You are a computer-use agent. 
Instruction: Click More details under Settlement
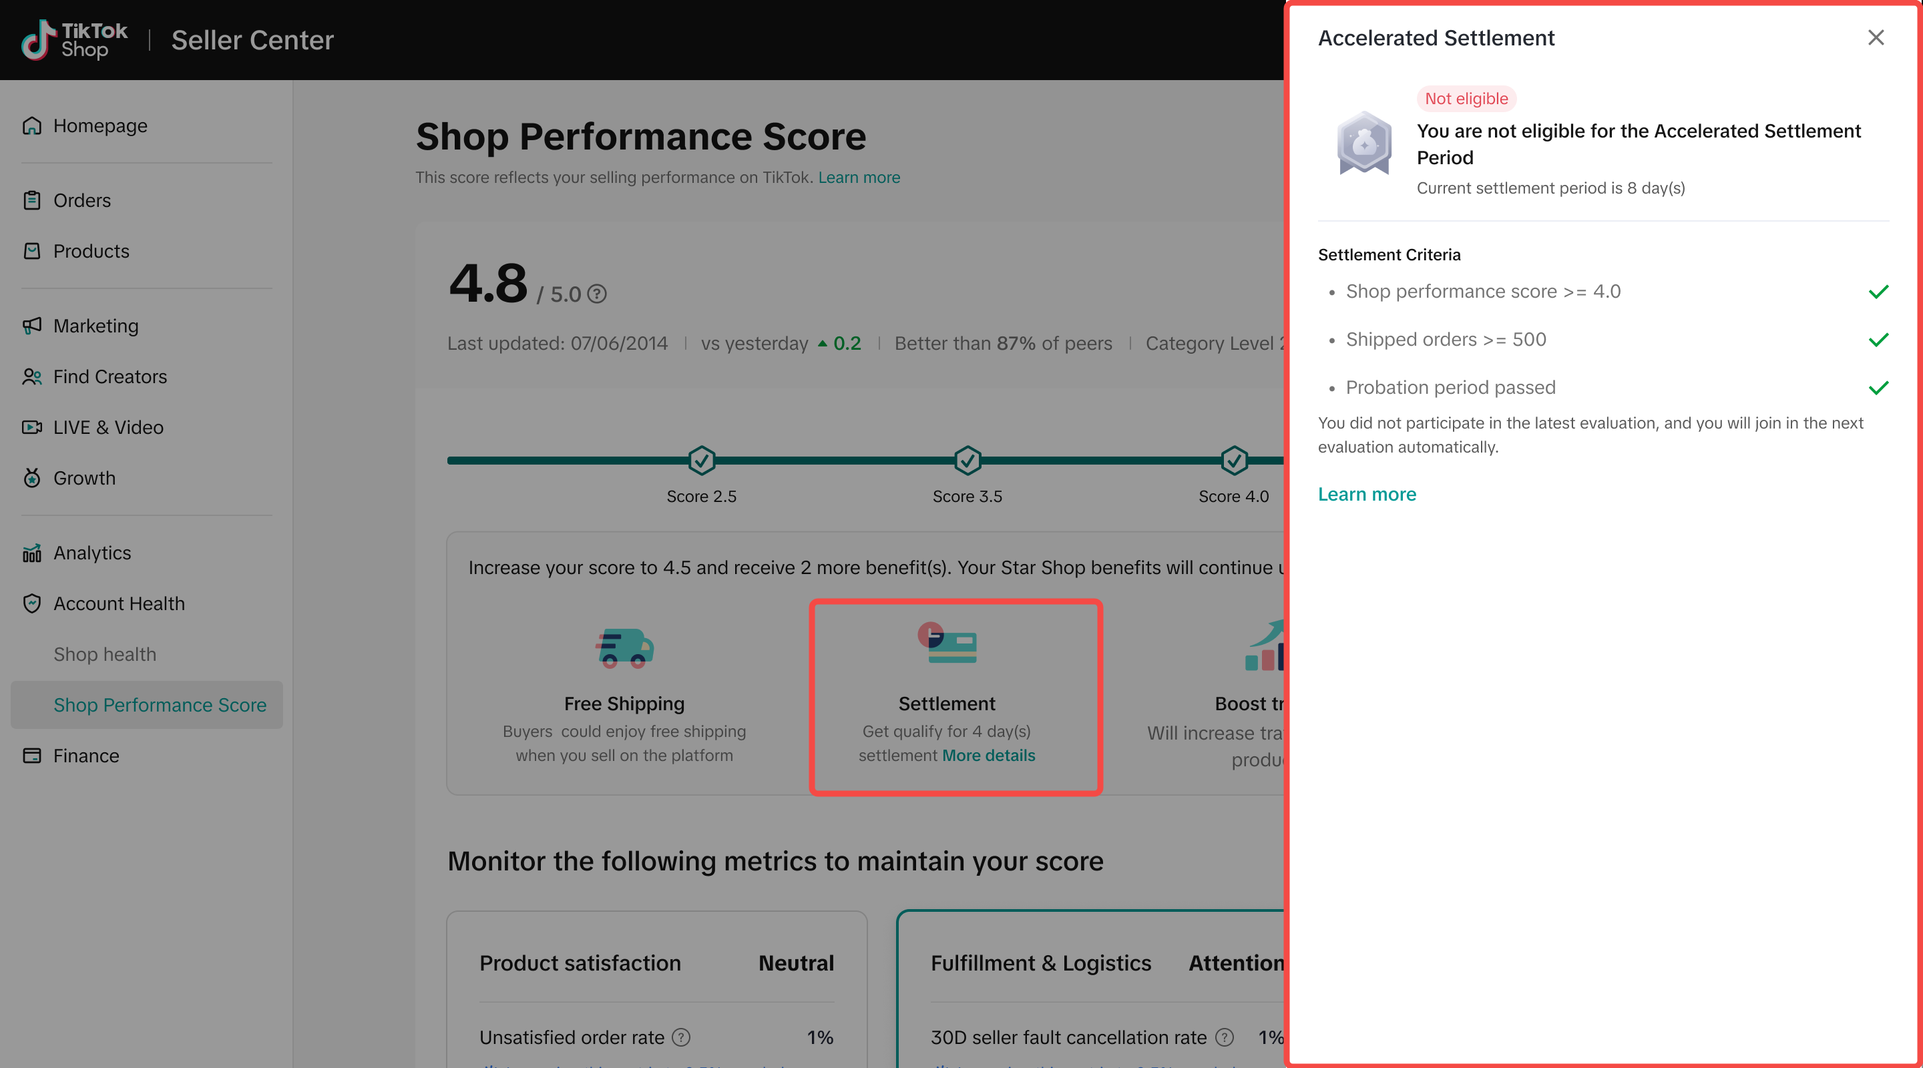point(988,756)
